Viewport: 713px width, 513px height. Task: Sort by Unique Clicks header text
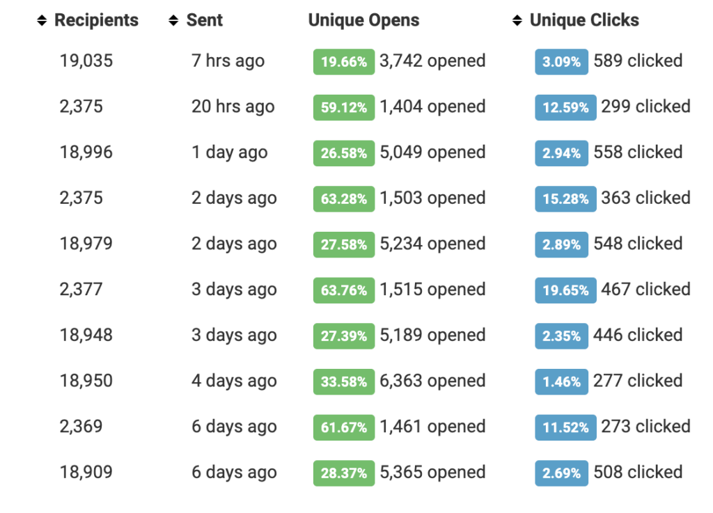[584, 21]
